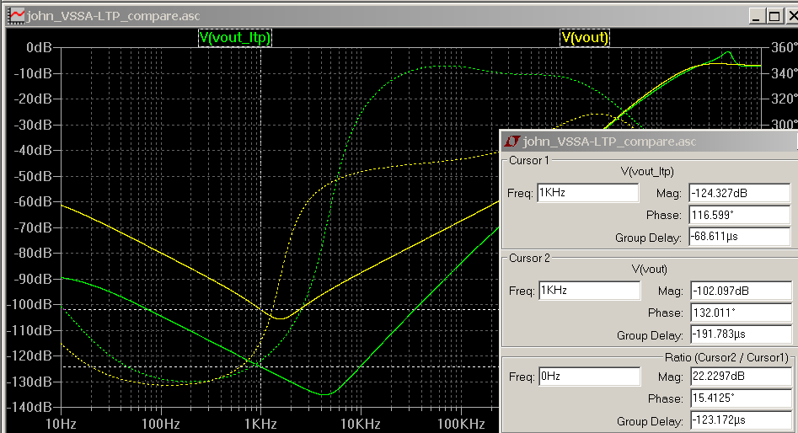This screenshot has width=798, height=433.
Task: Click V(vout) name inside Cursor 2 group
Action: (x=650, y=270)
